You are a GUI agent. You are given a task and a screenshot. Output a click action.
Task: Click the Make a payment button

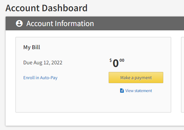(136, 78)
